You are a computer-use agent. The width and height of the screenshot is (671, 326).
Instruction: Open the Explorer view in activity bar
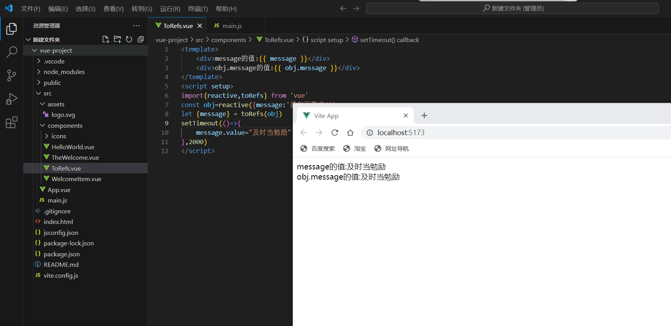click(12, 29)
